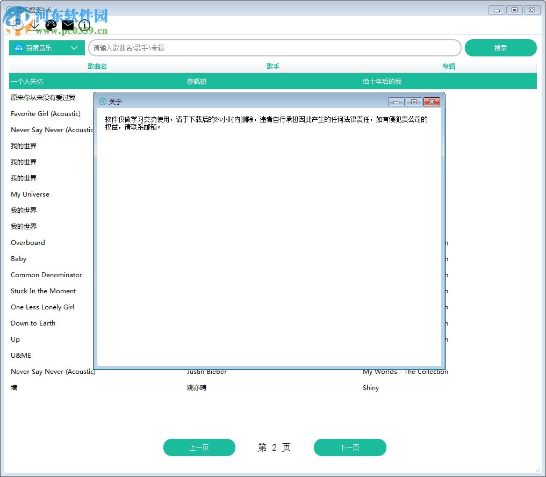Click the cloud icon on the 百度音乐 source button
Viewport: 546px width, 477px height.
pyautogui.click(x=17, y=48)
